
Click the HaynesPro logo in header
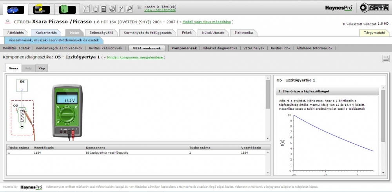pos(339,8)
